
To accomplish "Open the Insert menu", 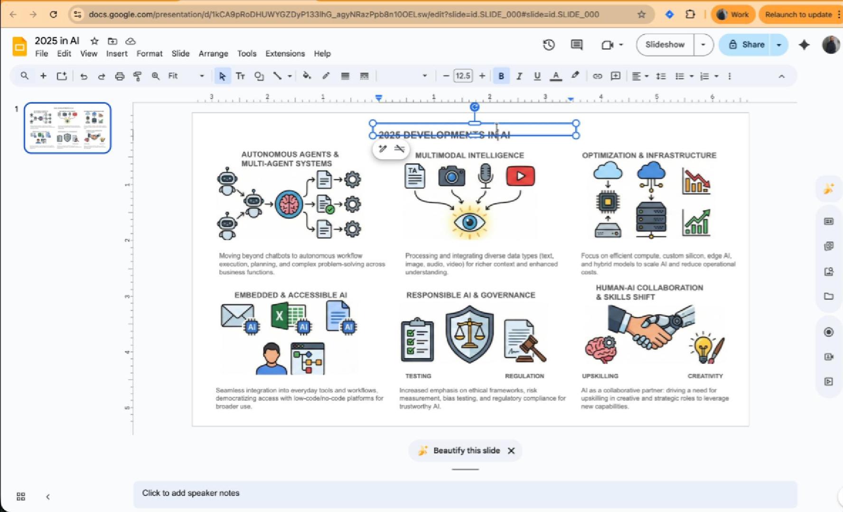I will tap(117, 54).
